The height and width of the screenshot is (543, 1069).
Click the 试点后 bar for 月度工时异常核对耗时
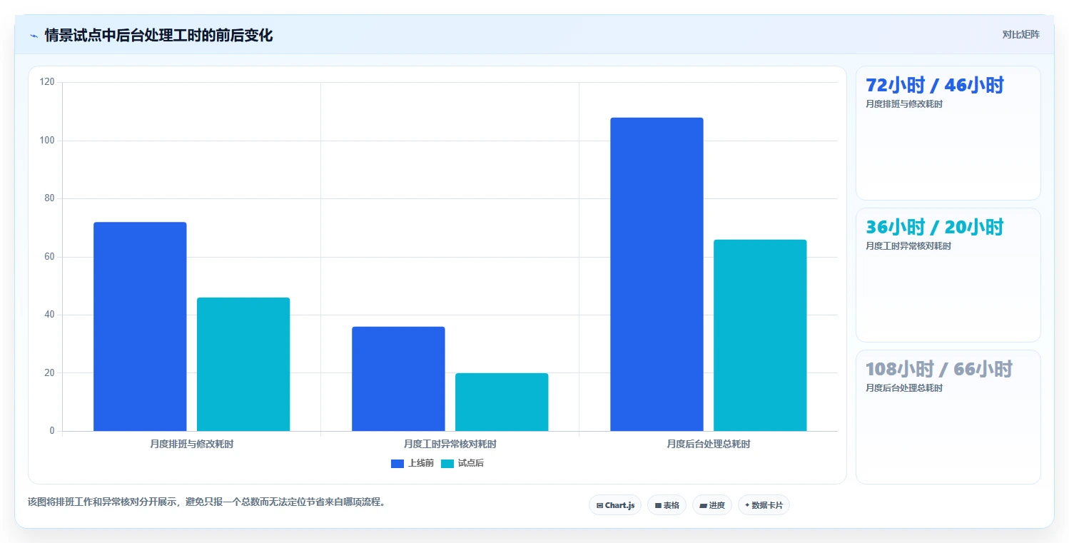coord(502,402)
